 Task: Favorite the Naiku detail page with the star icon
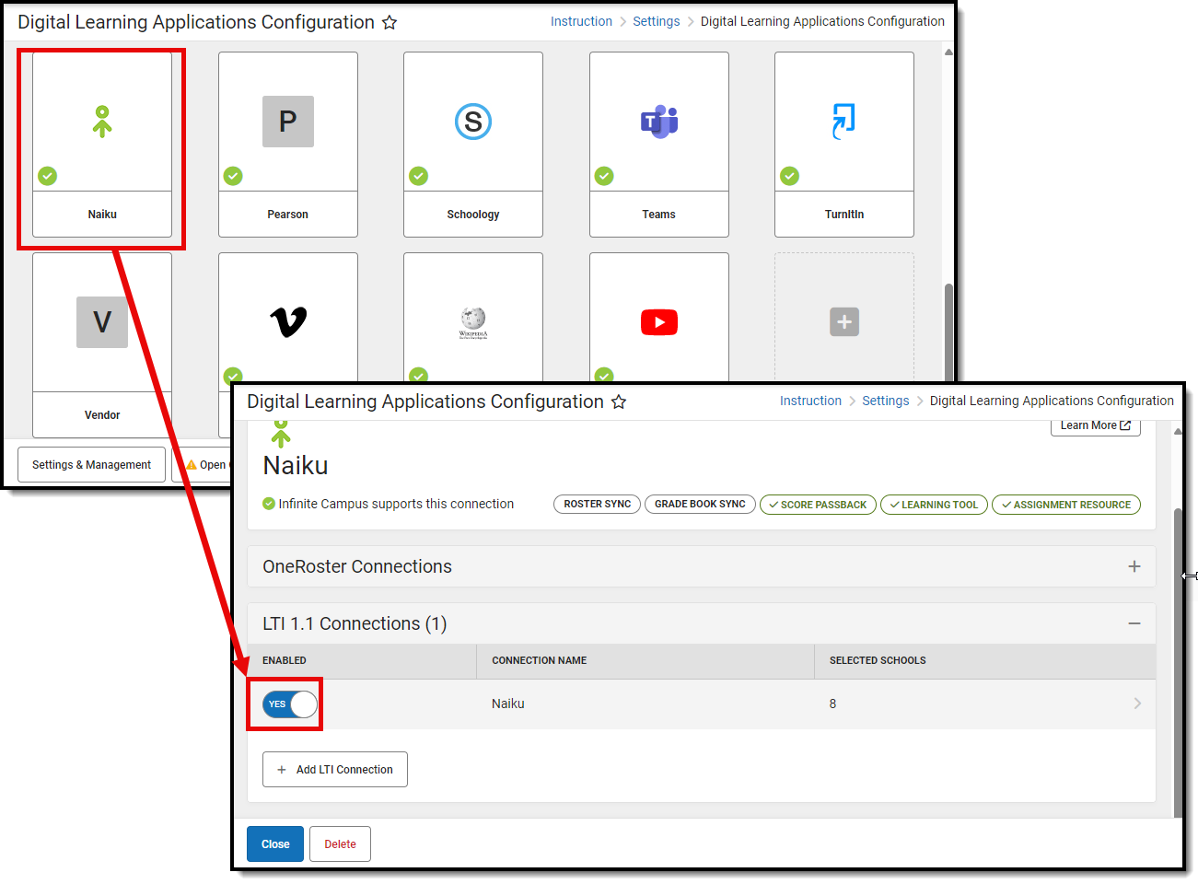[x=619, y=401]
